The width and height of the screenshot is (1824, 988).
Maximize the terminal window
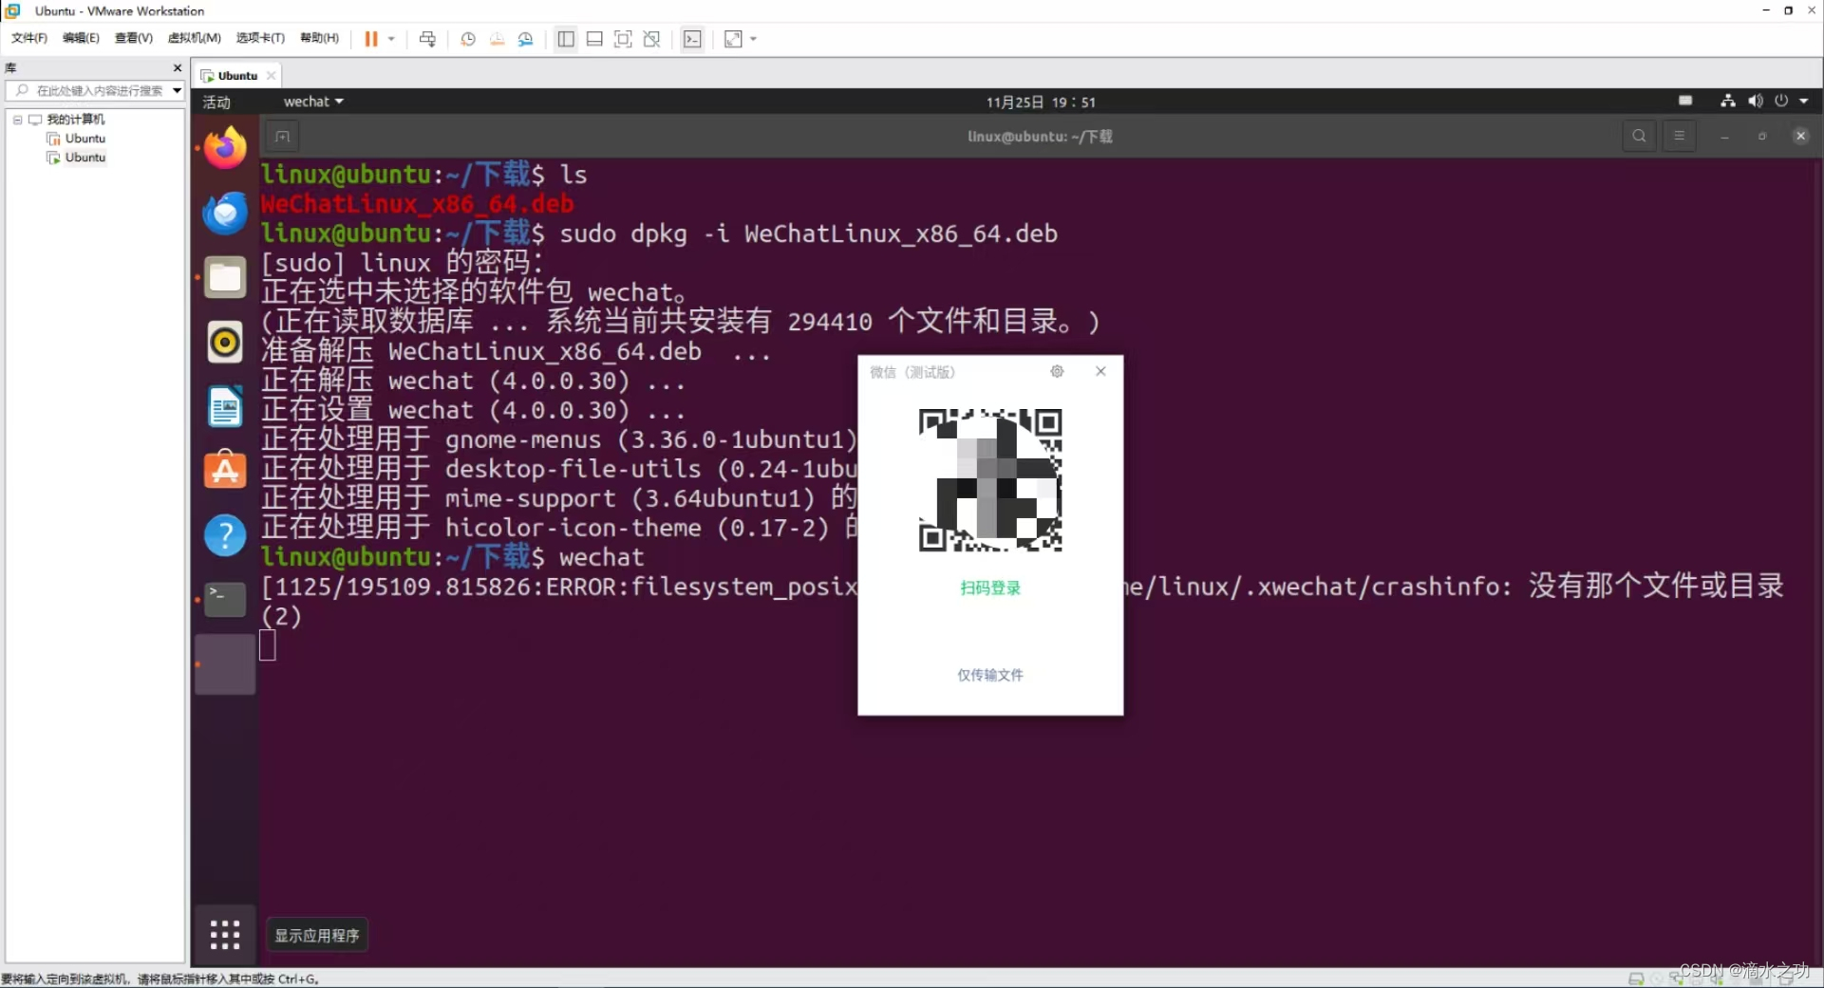point(1762,137)
